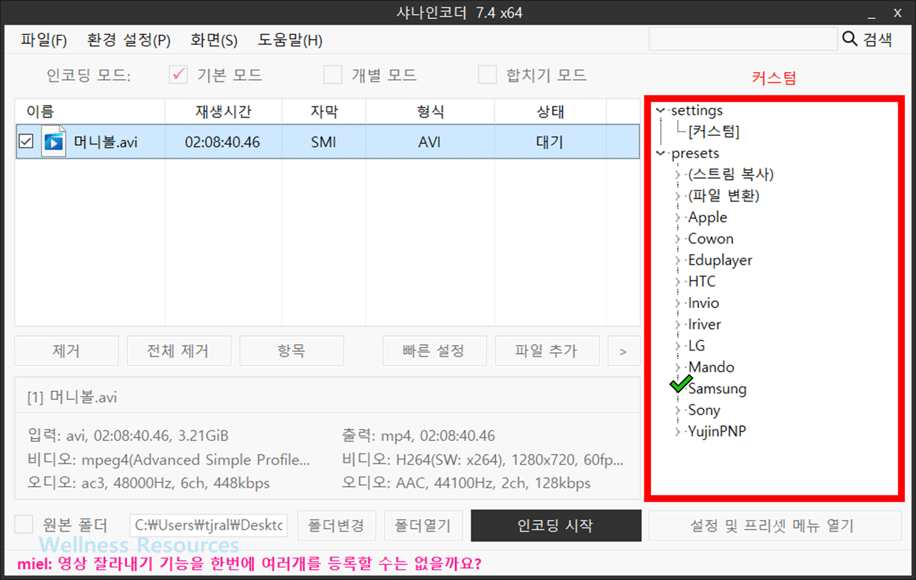916x580 pixels.
Task: Click the 파일 추가 button
Action: click(x=547, y=350)
